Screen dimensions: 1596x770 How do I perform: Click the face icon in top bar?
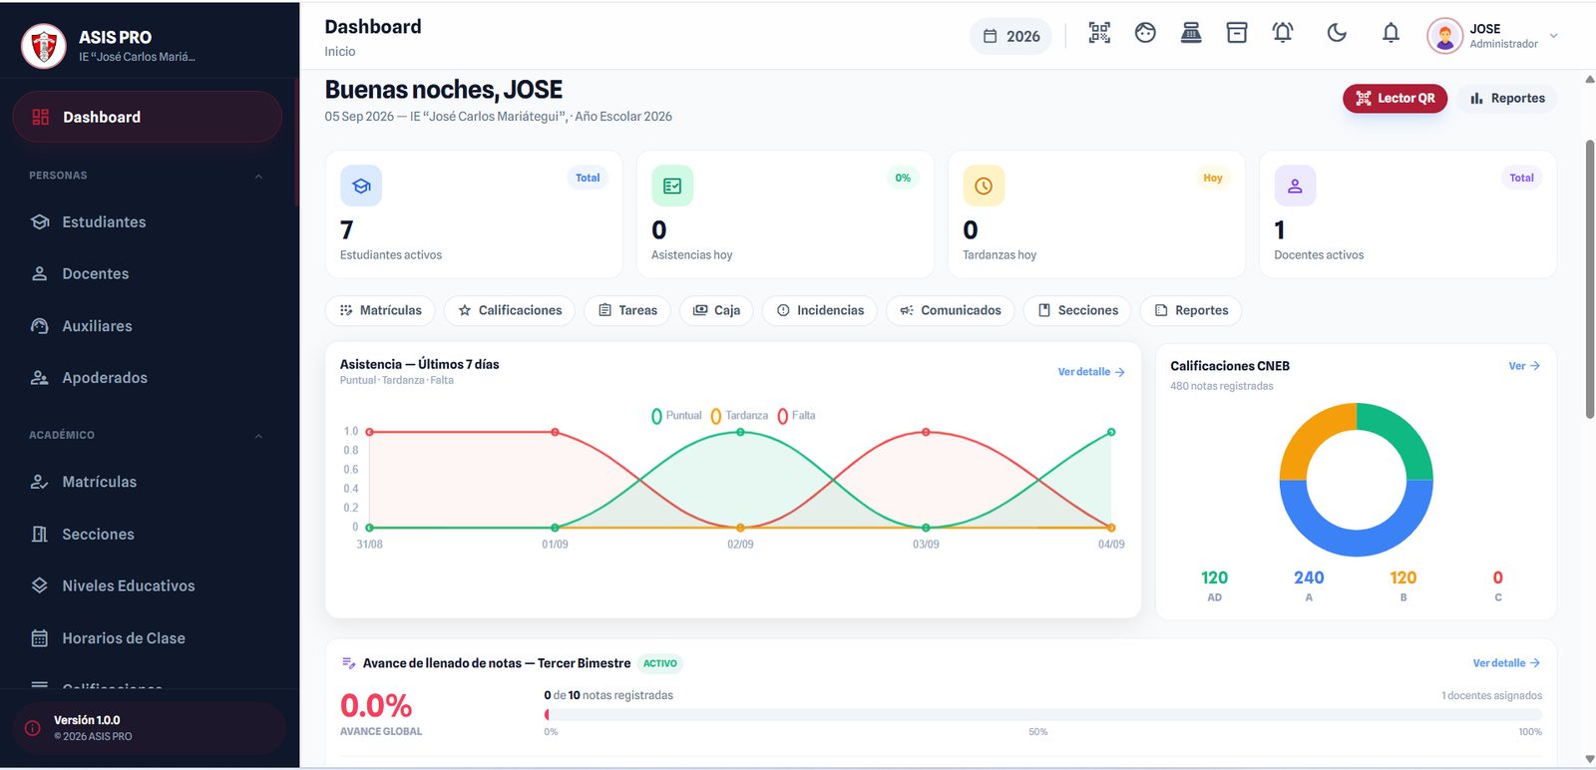[1145, 33]
